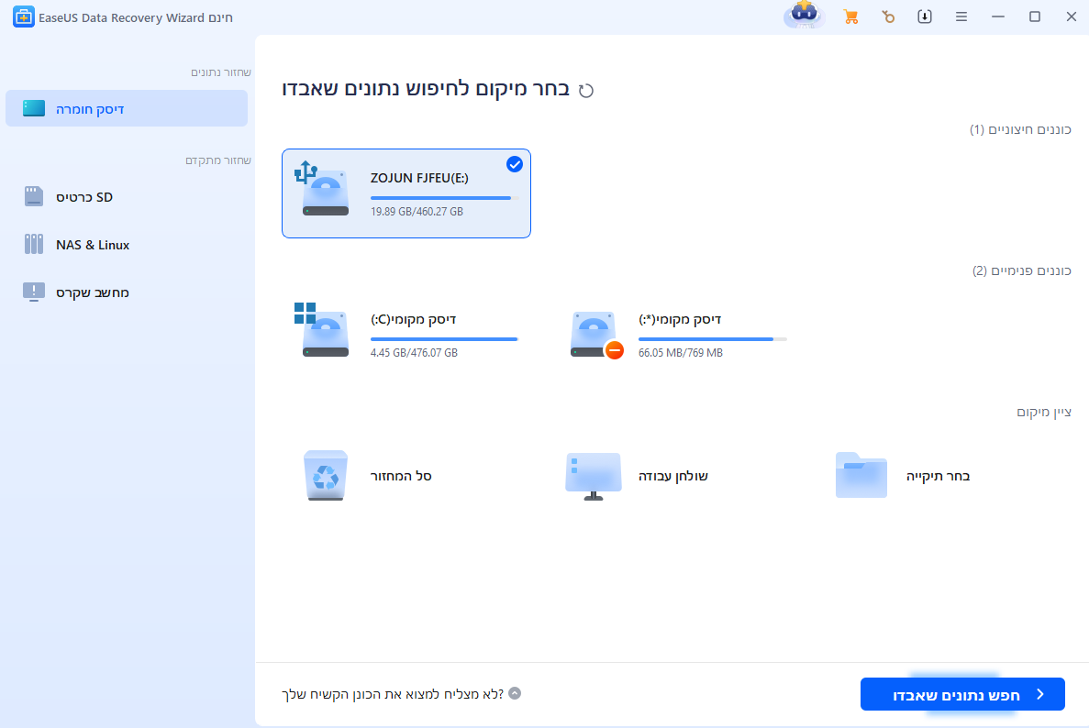Click the כוננים פנימיים (2) section header
1089x728 pixels.
click(1022, 270)
